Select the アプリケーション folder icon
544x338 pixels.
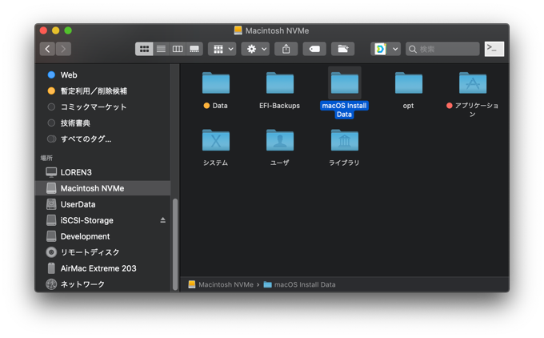tap(473, 83)
